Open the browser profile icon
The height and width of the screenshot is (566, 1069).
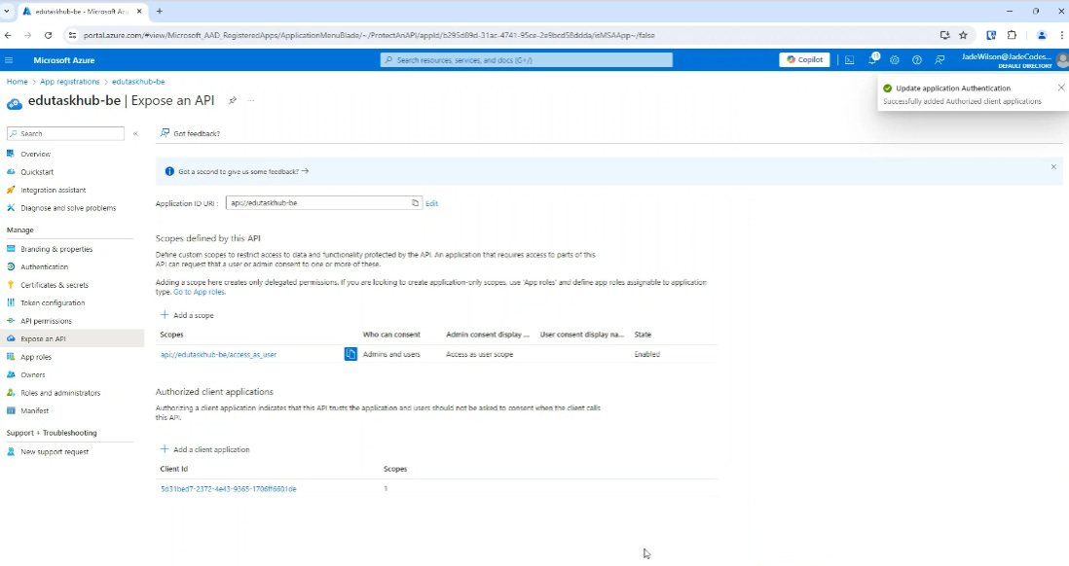1042,35
